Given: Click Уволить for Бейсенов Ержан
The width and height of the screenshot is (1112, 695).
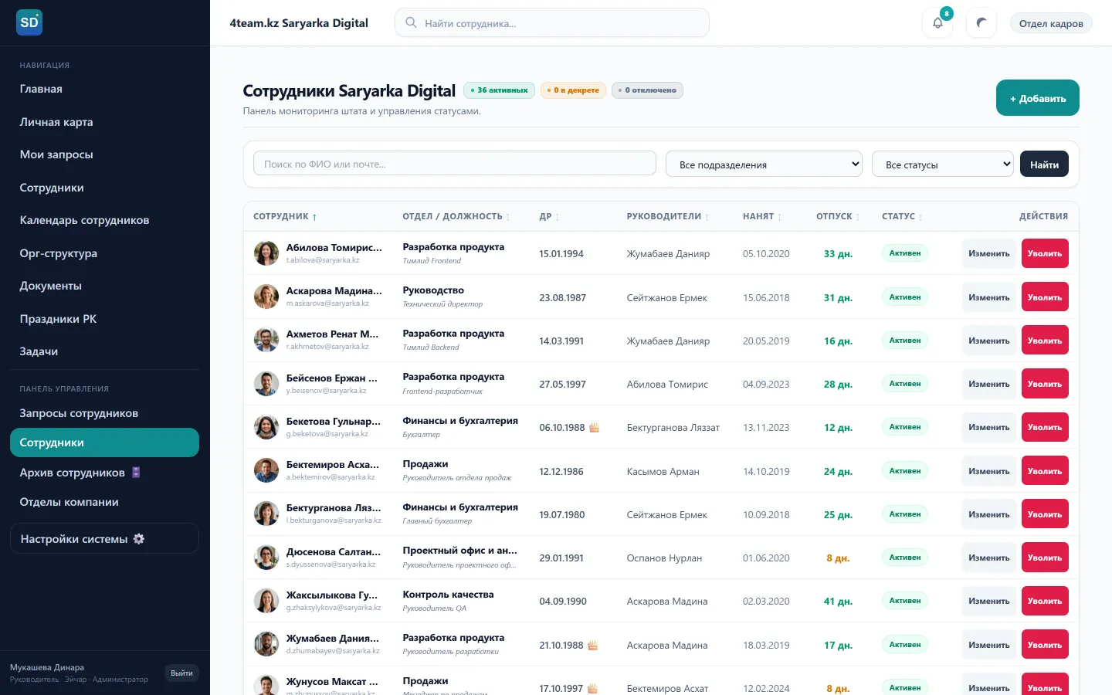Looking at the screenshot, I should click(1045, 384).
